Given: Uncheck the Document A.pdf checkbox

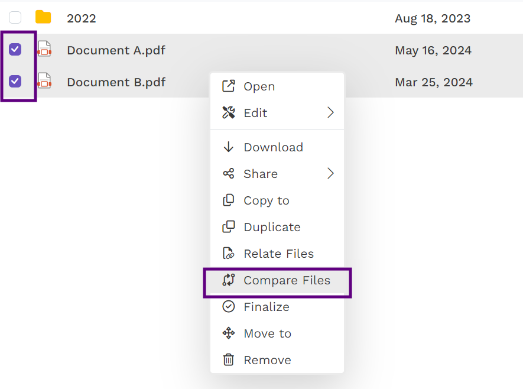Looking at the screenshot, I should [15, 50].
